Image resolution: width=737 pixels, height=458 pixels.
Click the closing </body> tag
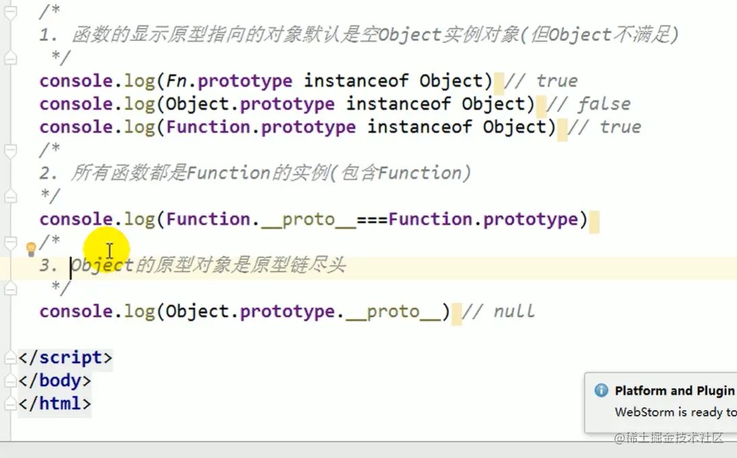click(54, 381)
